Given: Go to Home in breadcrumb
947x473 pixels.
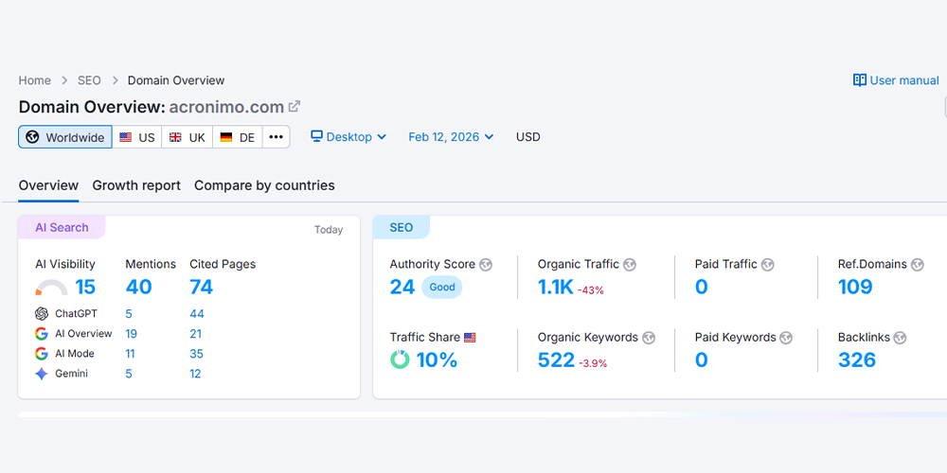Looking at the screenshot, I should click(x=35, y=80).
